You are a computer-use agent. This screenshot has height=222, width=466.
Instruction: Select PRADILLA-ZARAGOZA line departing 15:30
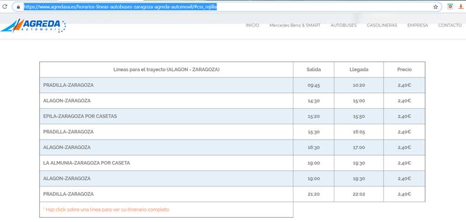pos(68,132)
